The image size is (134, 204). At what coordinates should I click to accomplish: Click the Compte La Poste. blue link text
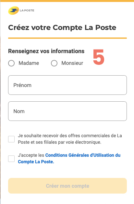[x=36, y=162]
